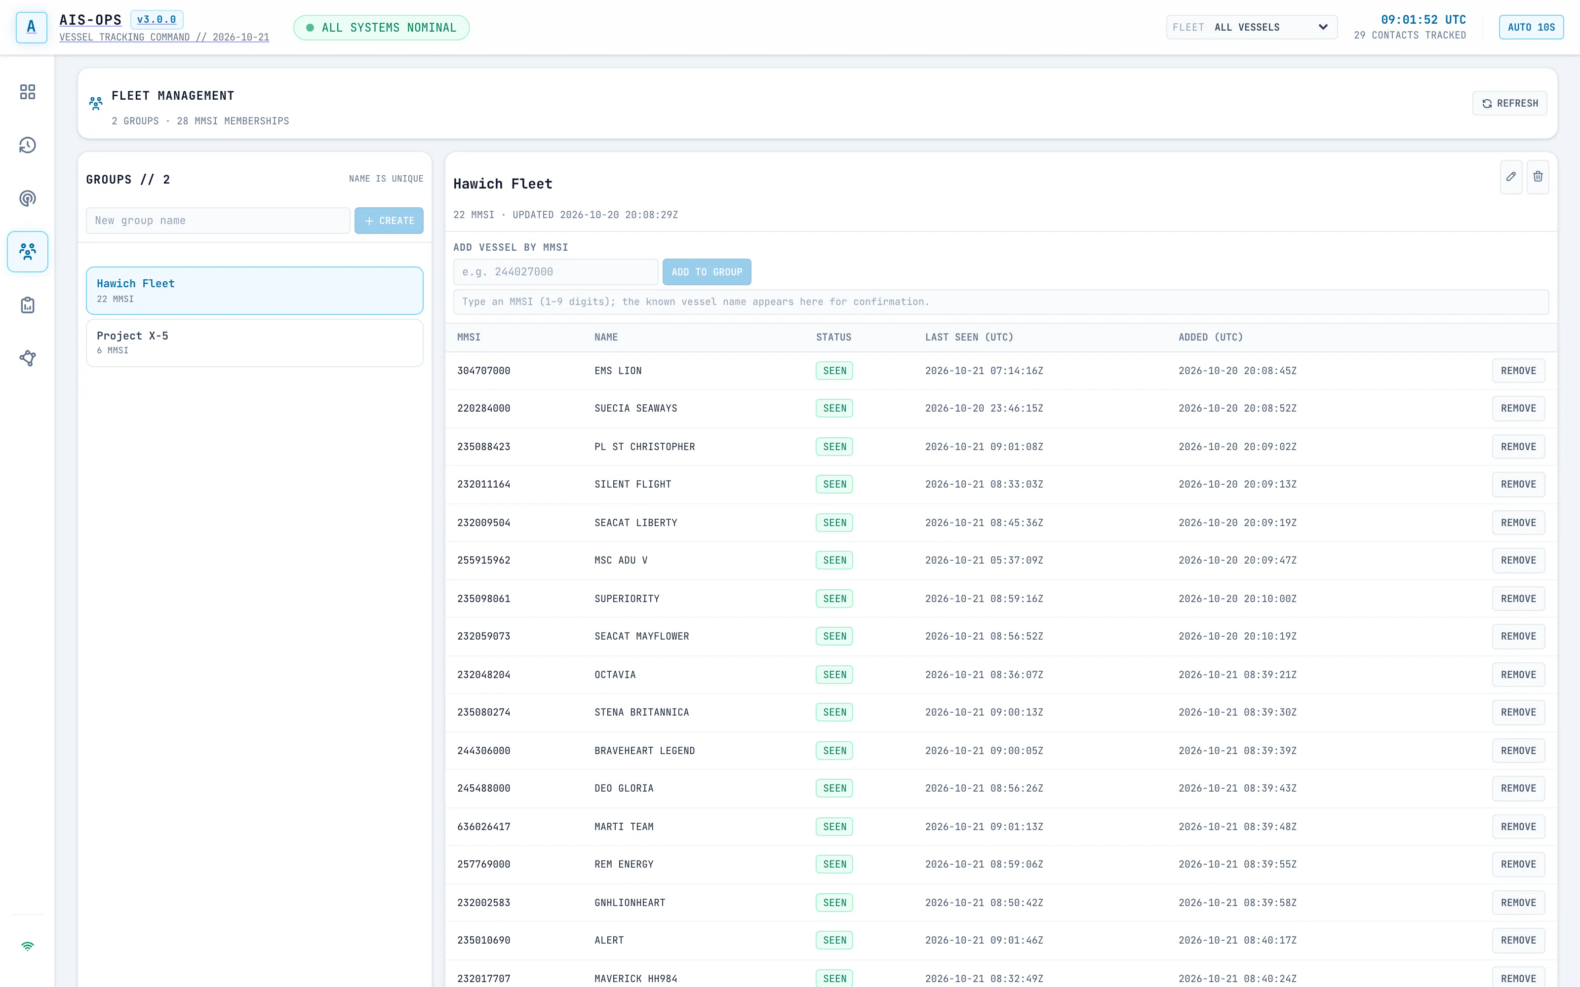1580x987 pixels.
Task: Click the AIS-OPS logo tile
Action: pos(31,28)
